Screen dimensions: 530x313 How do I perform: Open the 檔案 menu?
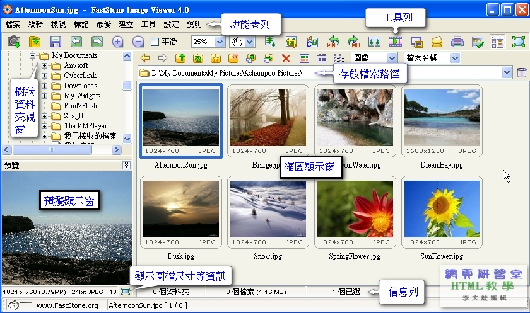(13, 25)
